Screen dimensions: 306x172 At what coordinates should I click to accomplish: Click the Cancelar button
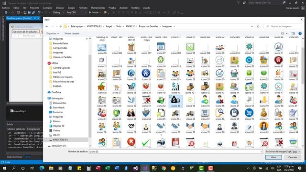coord(293,157)
